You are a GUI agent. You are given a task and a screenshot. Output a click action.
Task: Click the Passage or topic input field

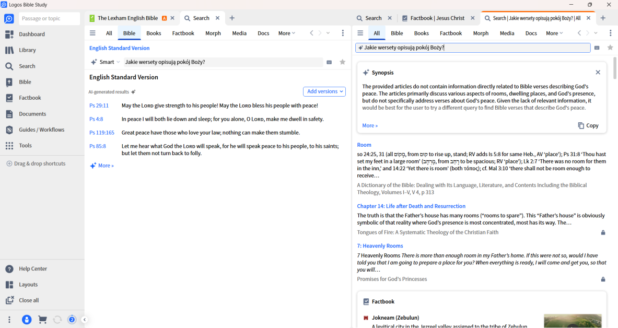point(49,19)
